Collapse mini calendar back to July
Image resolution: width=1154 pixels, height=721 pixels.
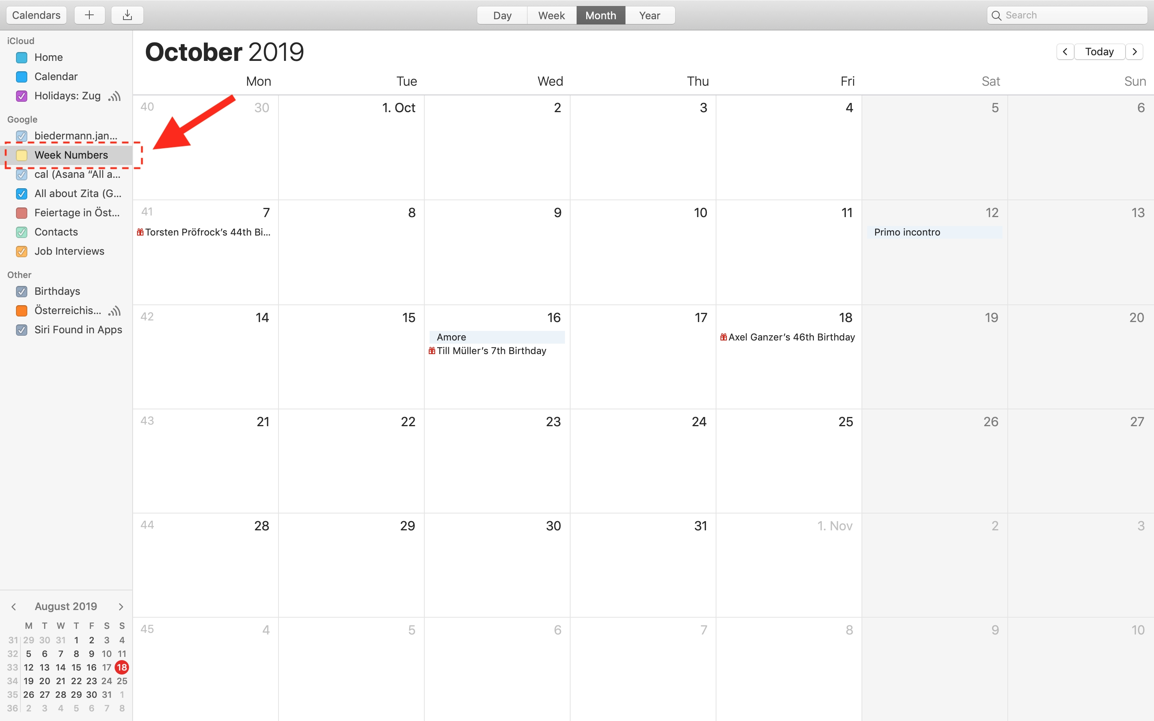click(13, 606)
